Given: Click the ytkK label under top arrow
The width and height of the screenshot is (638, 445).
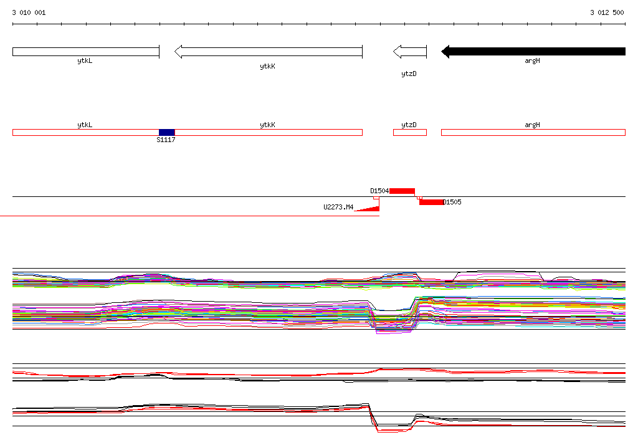Looking at the screenshot, I should click(267, 66).
